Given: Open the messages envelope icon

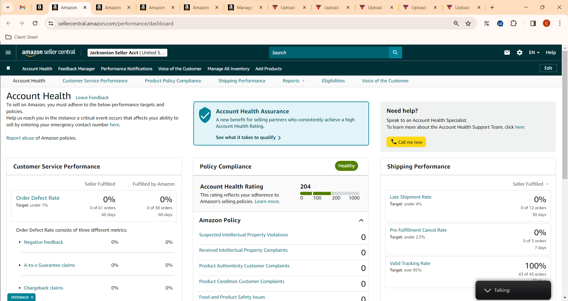Looking at the screenshot, I should pos(507,53).
